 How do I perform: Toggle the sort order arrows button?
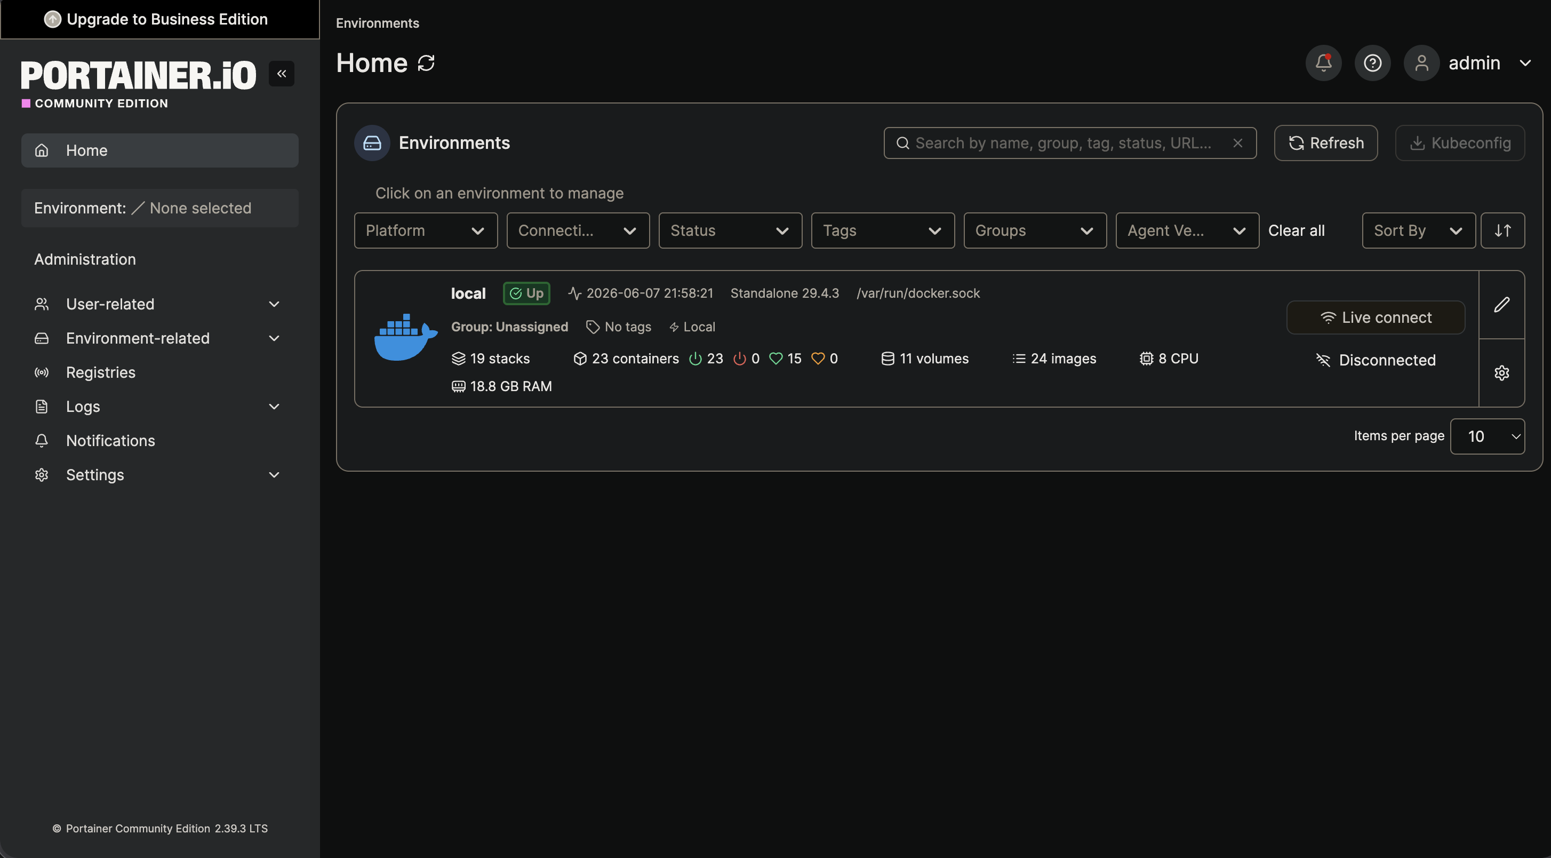point(1502,230)
